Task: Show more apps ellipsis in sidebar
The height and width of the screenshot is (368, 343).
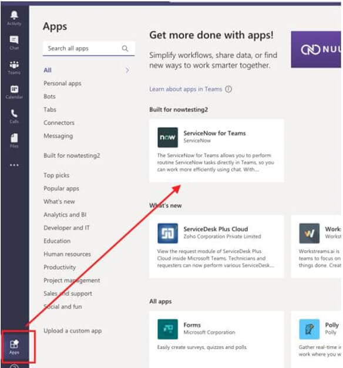Action: tap(14, 166)
